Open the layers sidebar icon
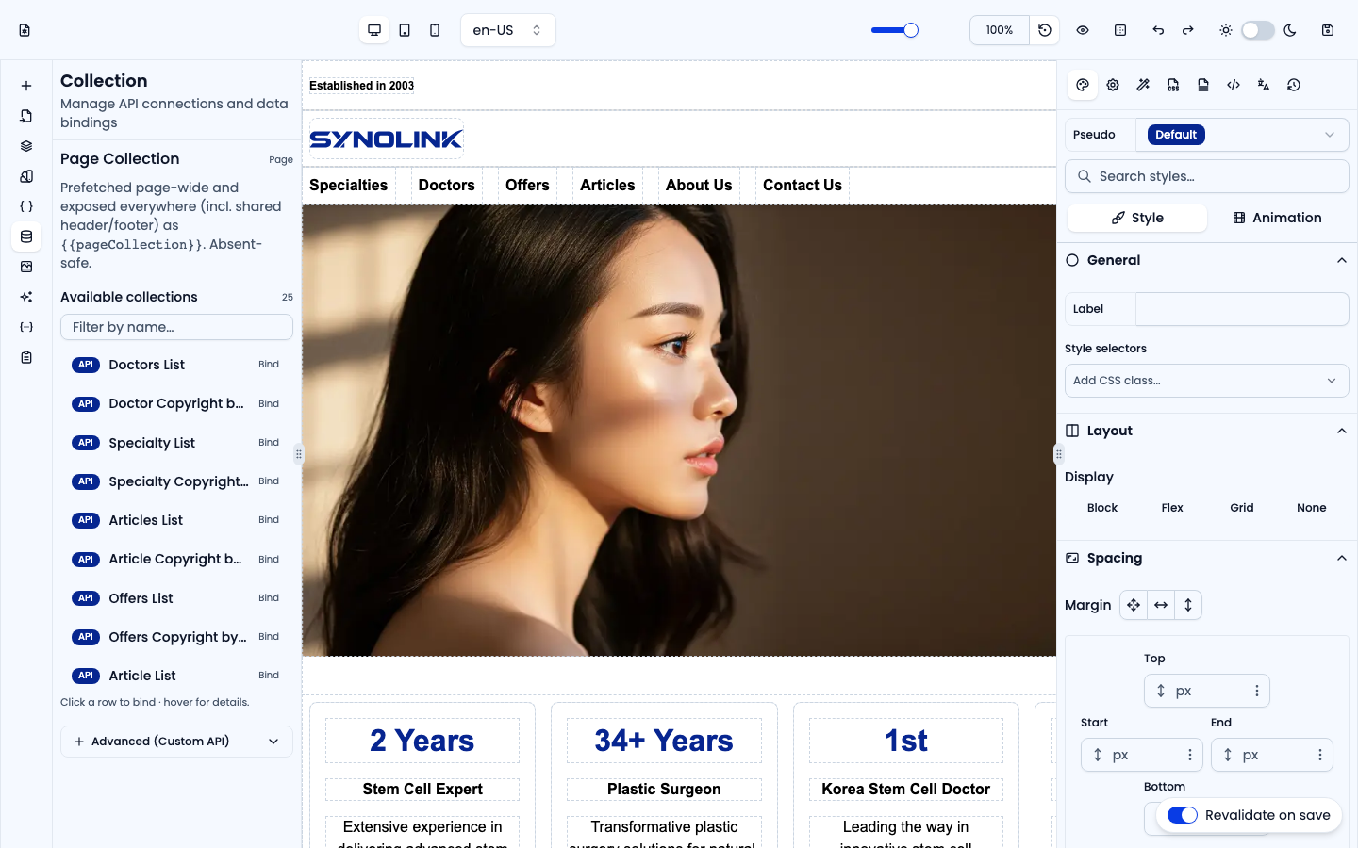The width and height of the screenshot is (1358, 848). point(26,146)
